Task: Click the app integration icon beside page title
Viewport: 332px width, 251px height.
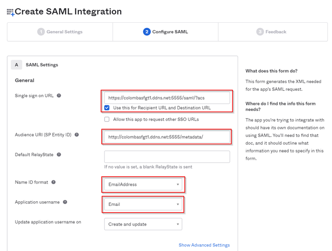Action: tap(10, 11)
